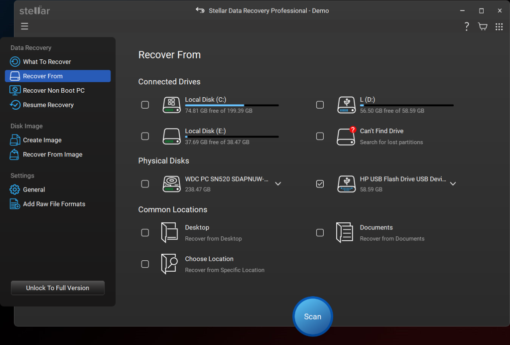
Task: Click the Resume Recovery checkmark icon
Action: point(14,105)
